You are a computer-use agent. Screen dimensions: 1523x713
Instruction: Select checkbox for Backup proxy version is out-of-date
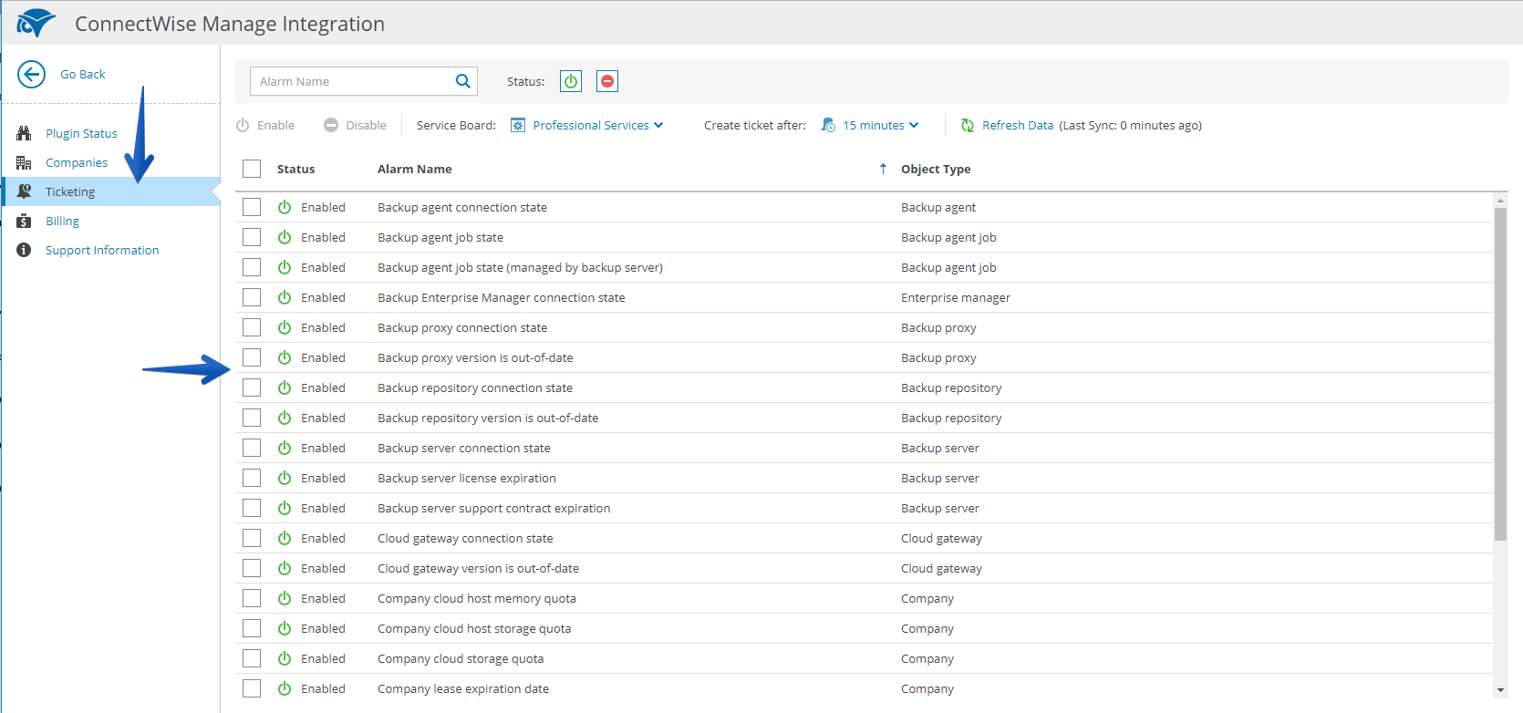point(252,357)
